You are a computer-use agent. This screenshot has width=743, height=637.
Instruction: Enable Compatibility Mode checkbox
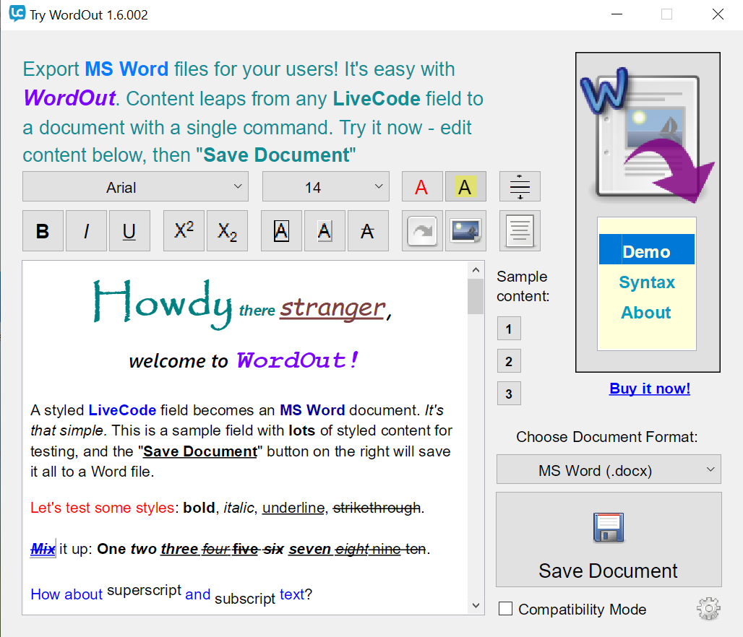[x=506, y=609]
